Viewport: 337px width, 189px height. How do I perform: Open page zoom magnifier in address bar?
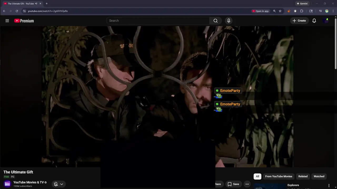[274, 11]
